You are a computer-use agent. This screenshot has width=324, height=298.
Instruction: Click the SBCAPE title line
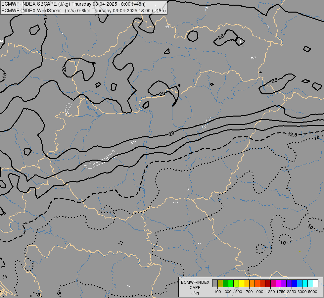click(x=73, y=4)
